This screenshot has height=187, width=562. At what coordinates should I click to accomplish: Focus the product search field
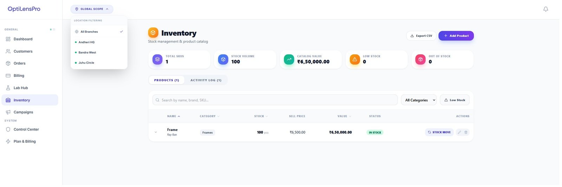[275, 100]
